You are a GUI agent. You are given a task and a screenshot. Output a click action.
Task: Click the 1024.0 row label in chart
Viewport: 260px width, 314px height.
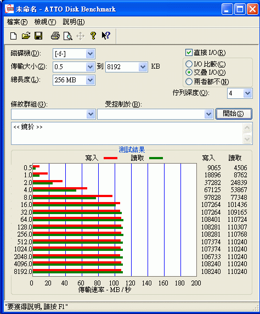click(23, 249)
